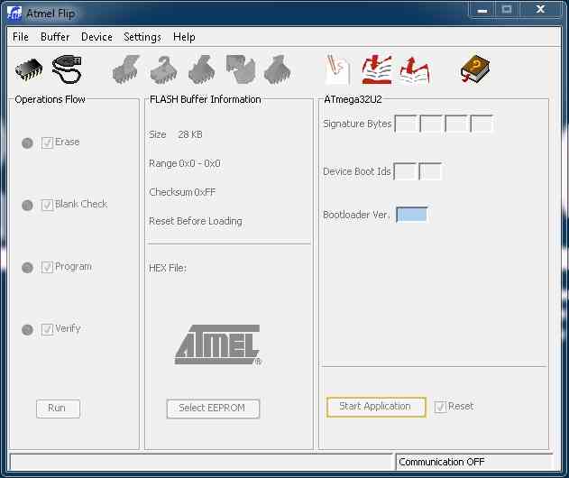Expand the Settings menu
This screenshot has width=569, height=478.
pyautogui.click(x=142, y=37)
